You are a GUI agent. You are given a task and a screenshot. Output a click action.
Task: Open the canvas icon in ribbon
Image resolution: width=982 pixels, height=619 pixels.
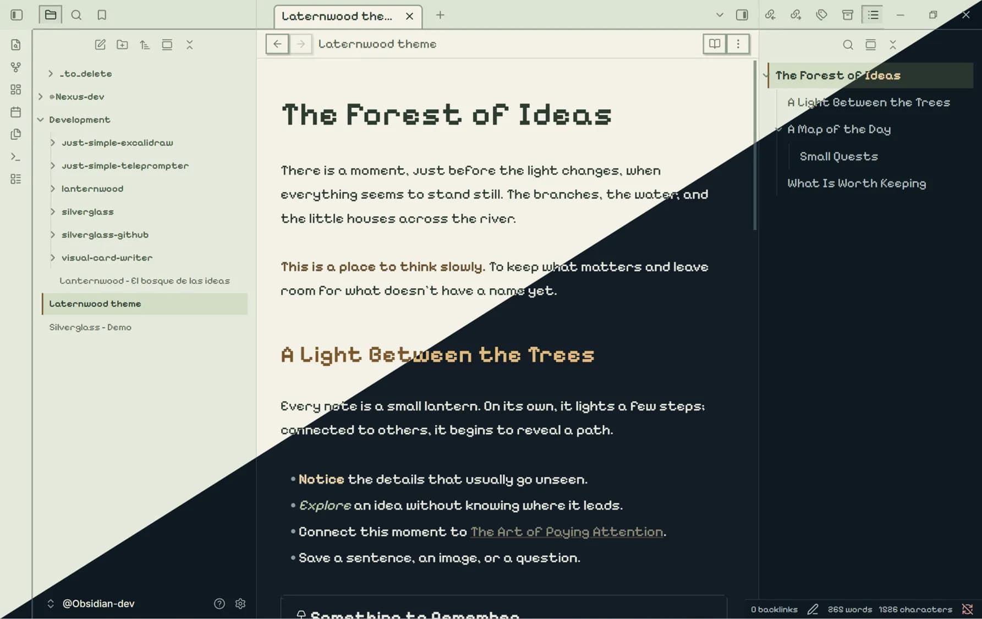pos(16,89)
